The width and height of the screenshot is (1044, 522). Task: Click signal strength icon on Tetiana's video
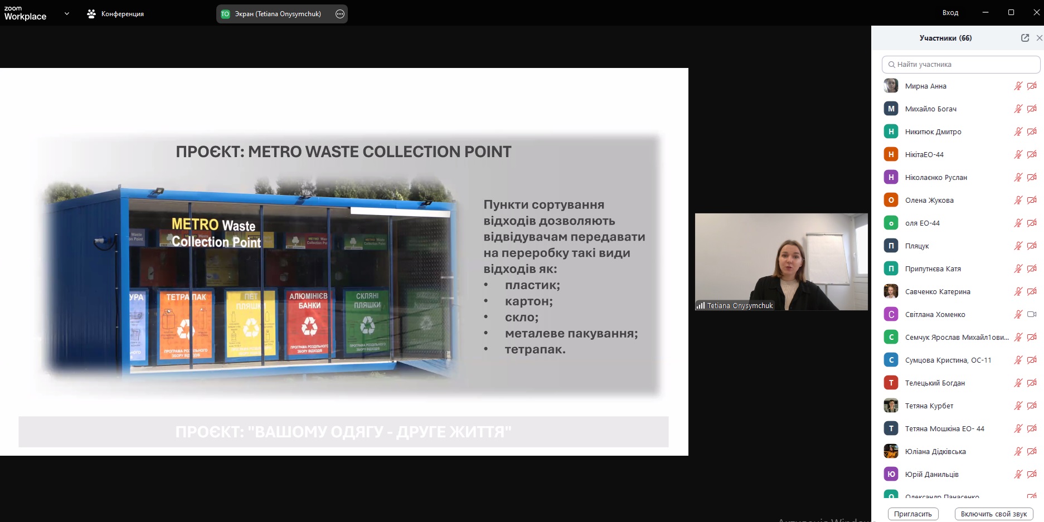pos(701,305)
